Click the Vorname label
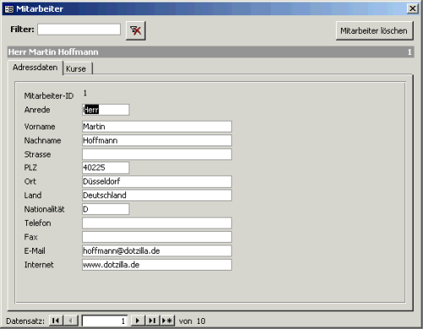Viewport: 423px width, 329px height. click(40, 127)
